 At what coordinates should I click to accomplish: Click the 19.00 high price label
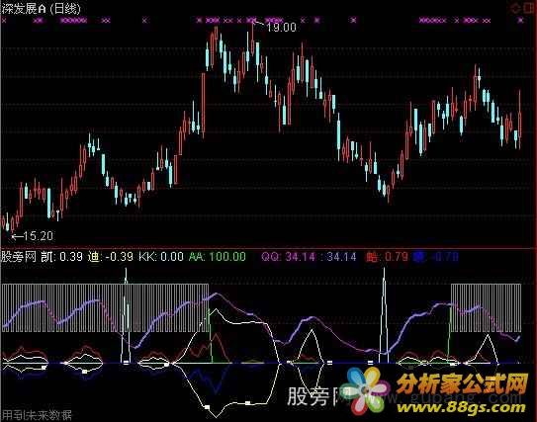click(x=281, y=28)
